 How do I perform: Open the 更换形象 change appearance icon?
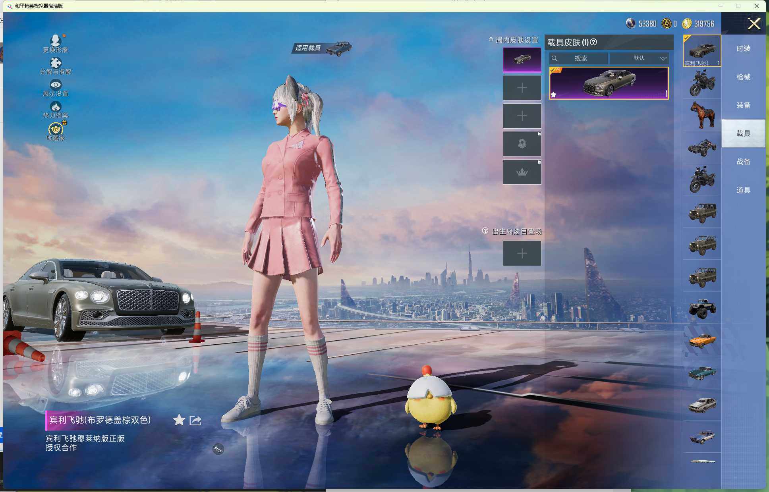(x=55, y=41)
